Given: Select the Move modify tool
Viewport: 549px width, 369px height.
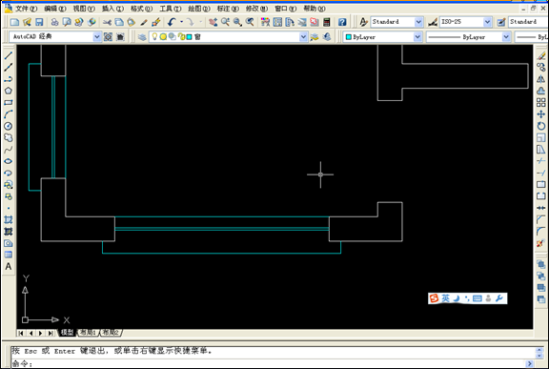Looking at the screenshot, I should (x=541, y=114).
